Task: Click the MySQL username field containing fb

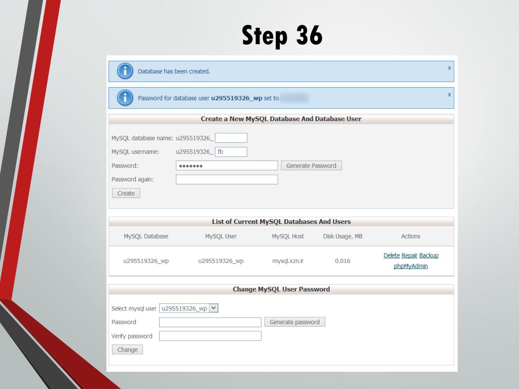Action: tap(231, 152)
